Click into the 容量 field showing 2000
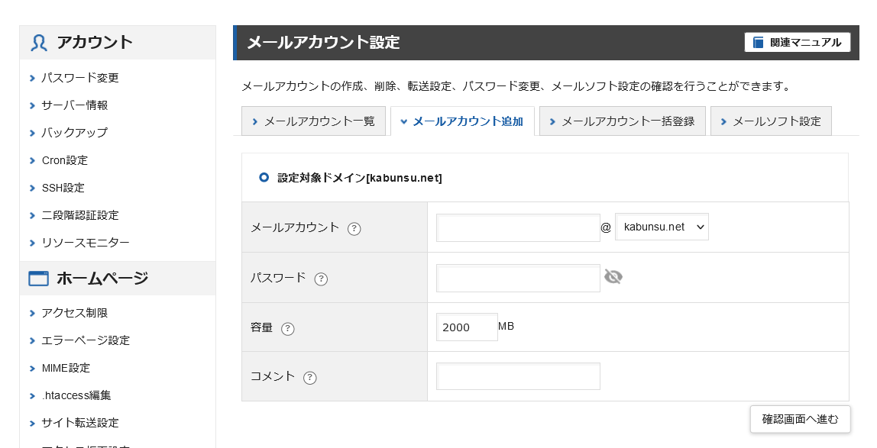The height and width of the screenshot is (448, 877). (467, 327)
